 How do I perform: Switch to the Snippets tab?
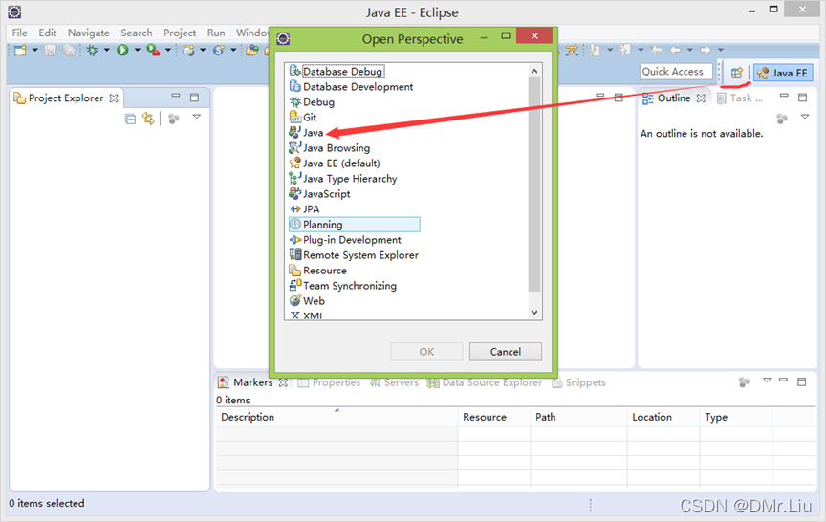tap(579, 382)
